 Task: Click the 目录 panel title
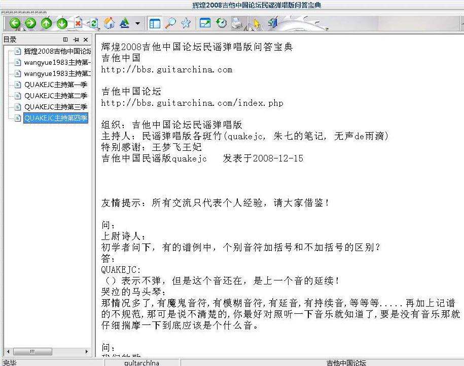click(x=10, y=39)
